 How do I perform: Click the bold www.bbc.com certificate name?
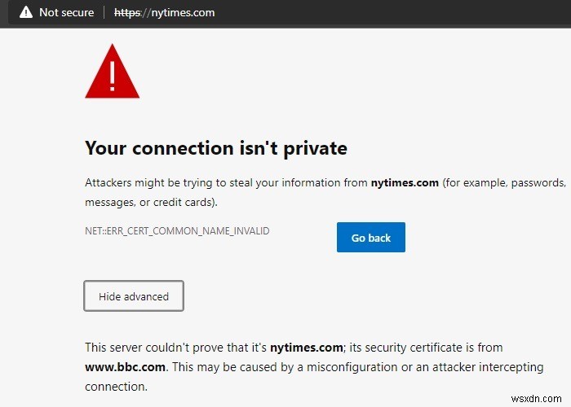[x=125, y=367]
